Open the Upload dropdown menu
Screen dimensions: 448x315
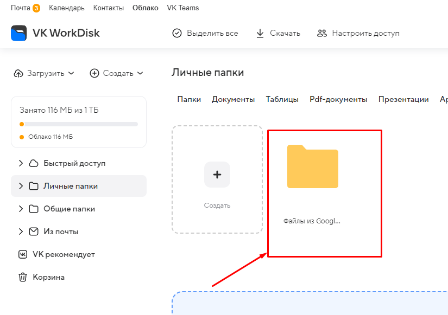45,73
